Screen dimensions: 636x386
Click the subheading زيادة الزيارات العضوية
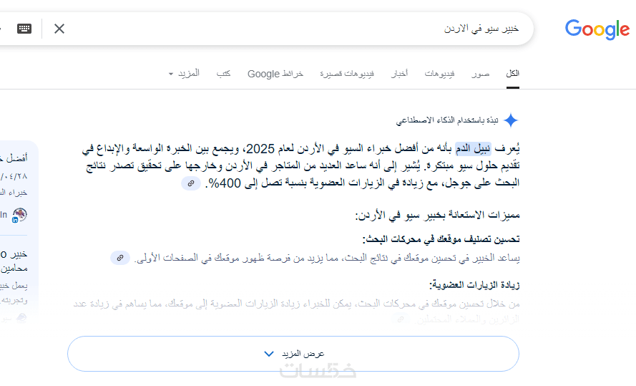[x=474, y=285]
